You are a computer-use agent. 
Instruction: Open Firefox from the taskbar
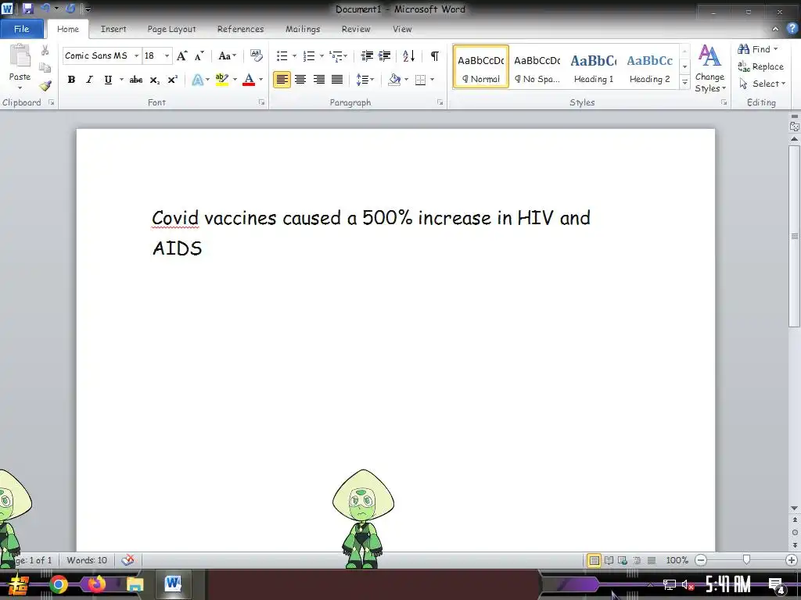(96, 583)
